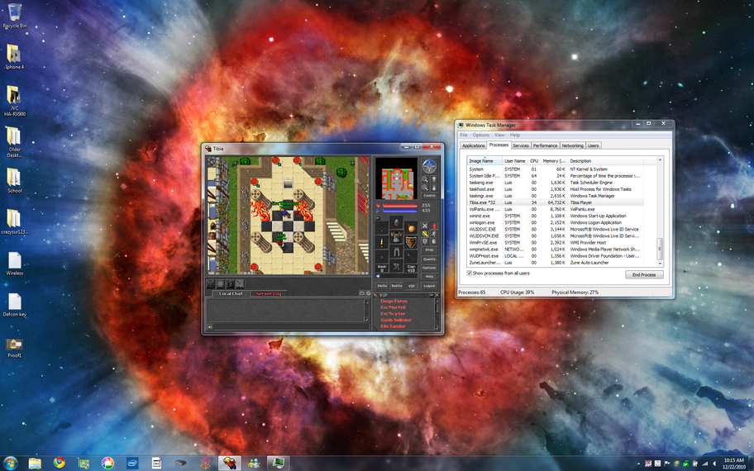The image size is (754, 471).
Task: Move minimap up one floor
Action: 434,179
